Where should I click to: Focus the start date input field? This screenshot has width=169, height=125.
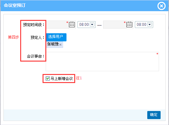[x=58, y=25]
